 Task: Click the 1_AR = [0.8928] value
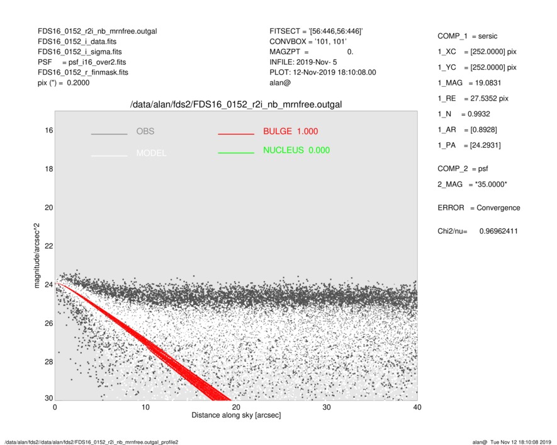click(467, 130)
